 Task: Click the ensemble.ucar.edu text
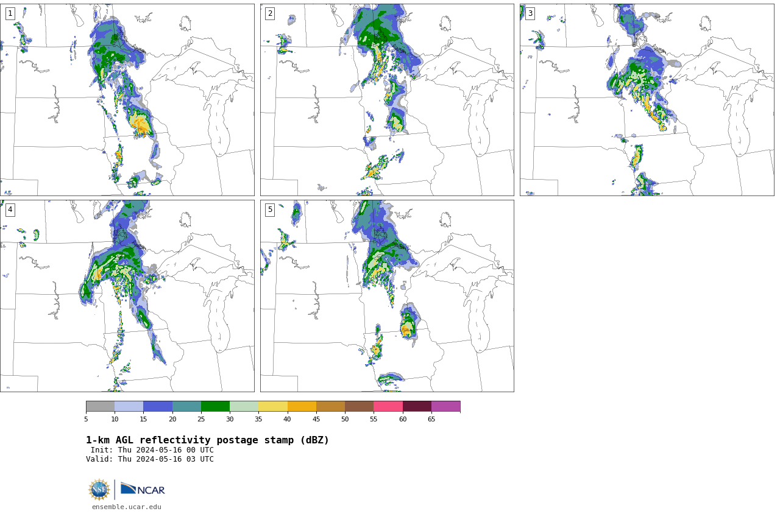[127, 507]
